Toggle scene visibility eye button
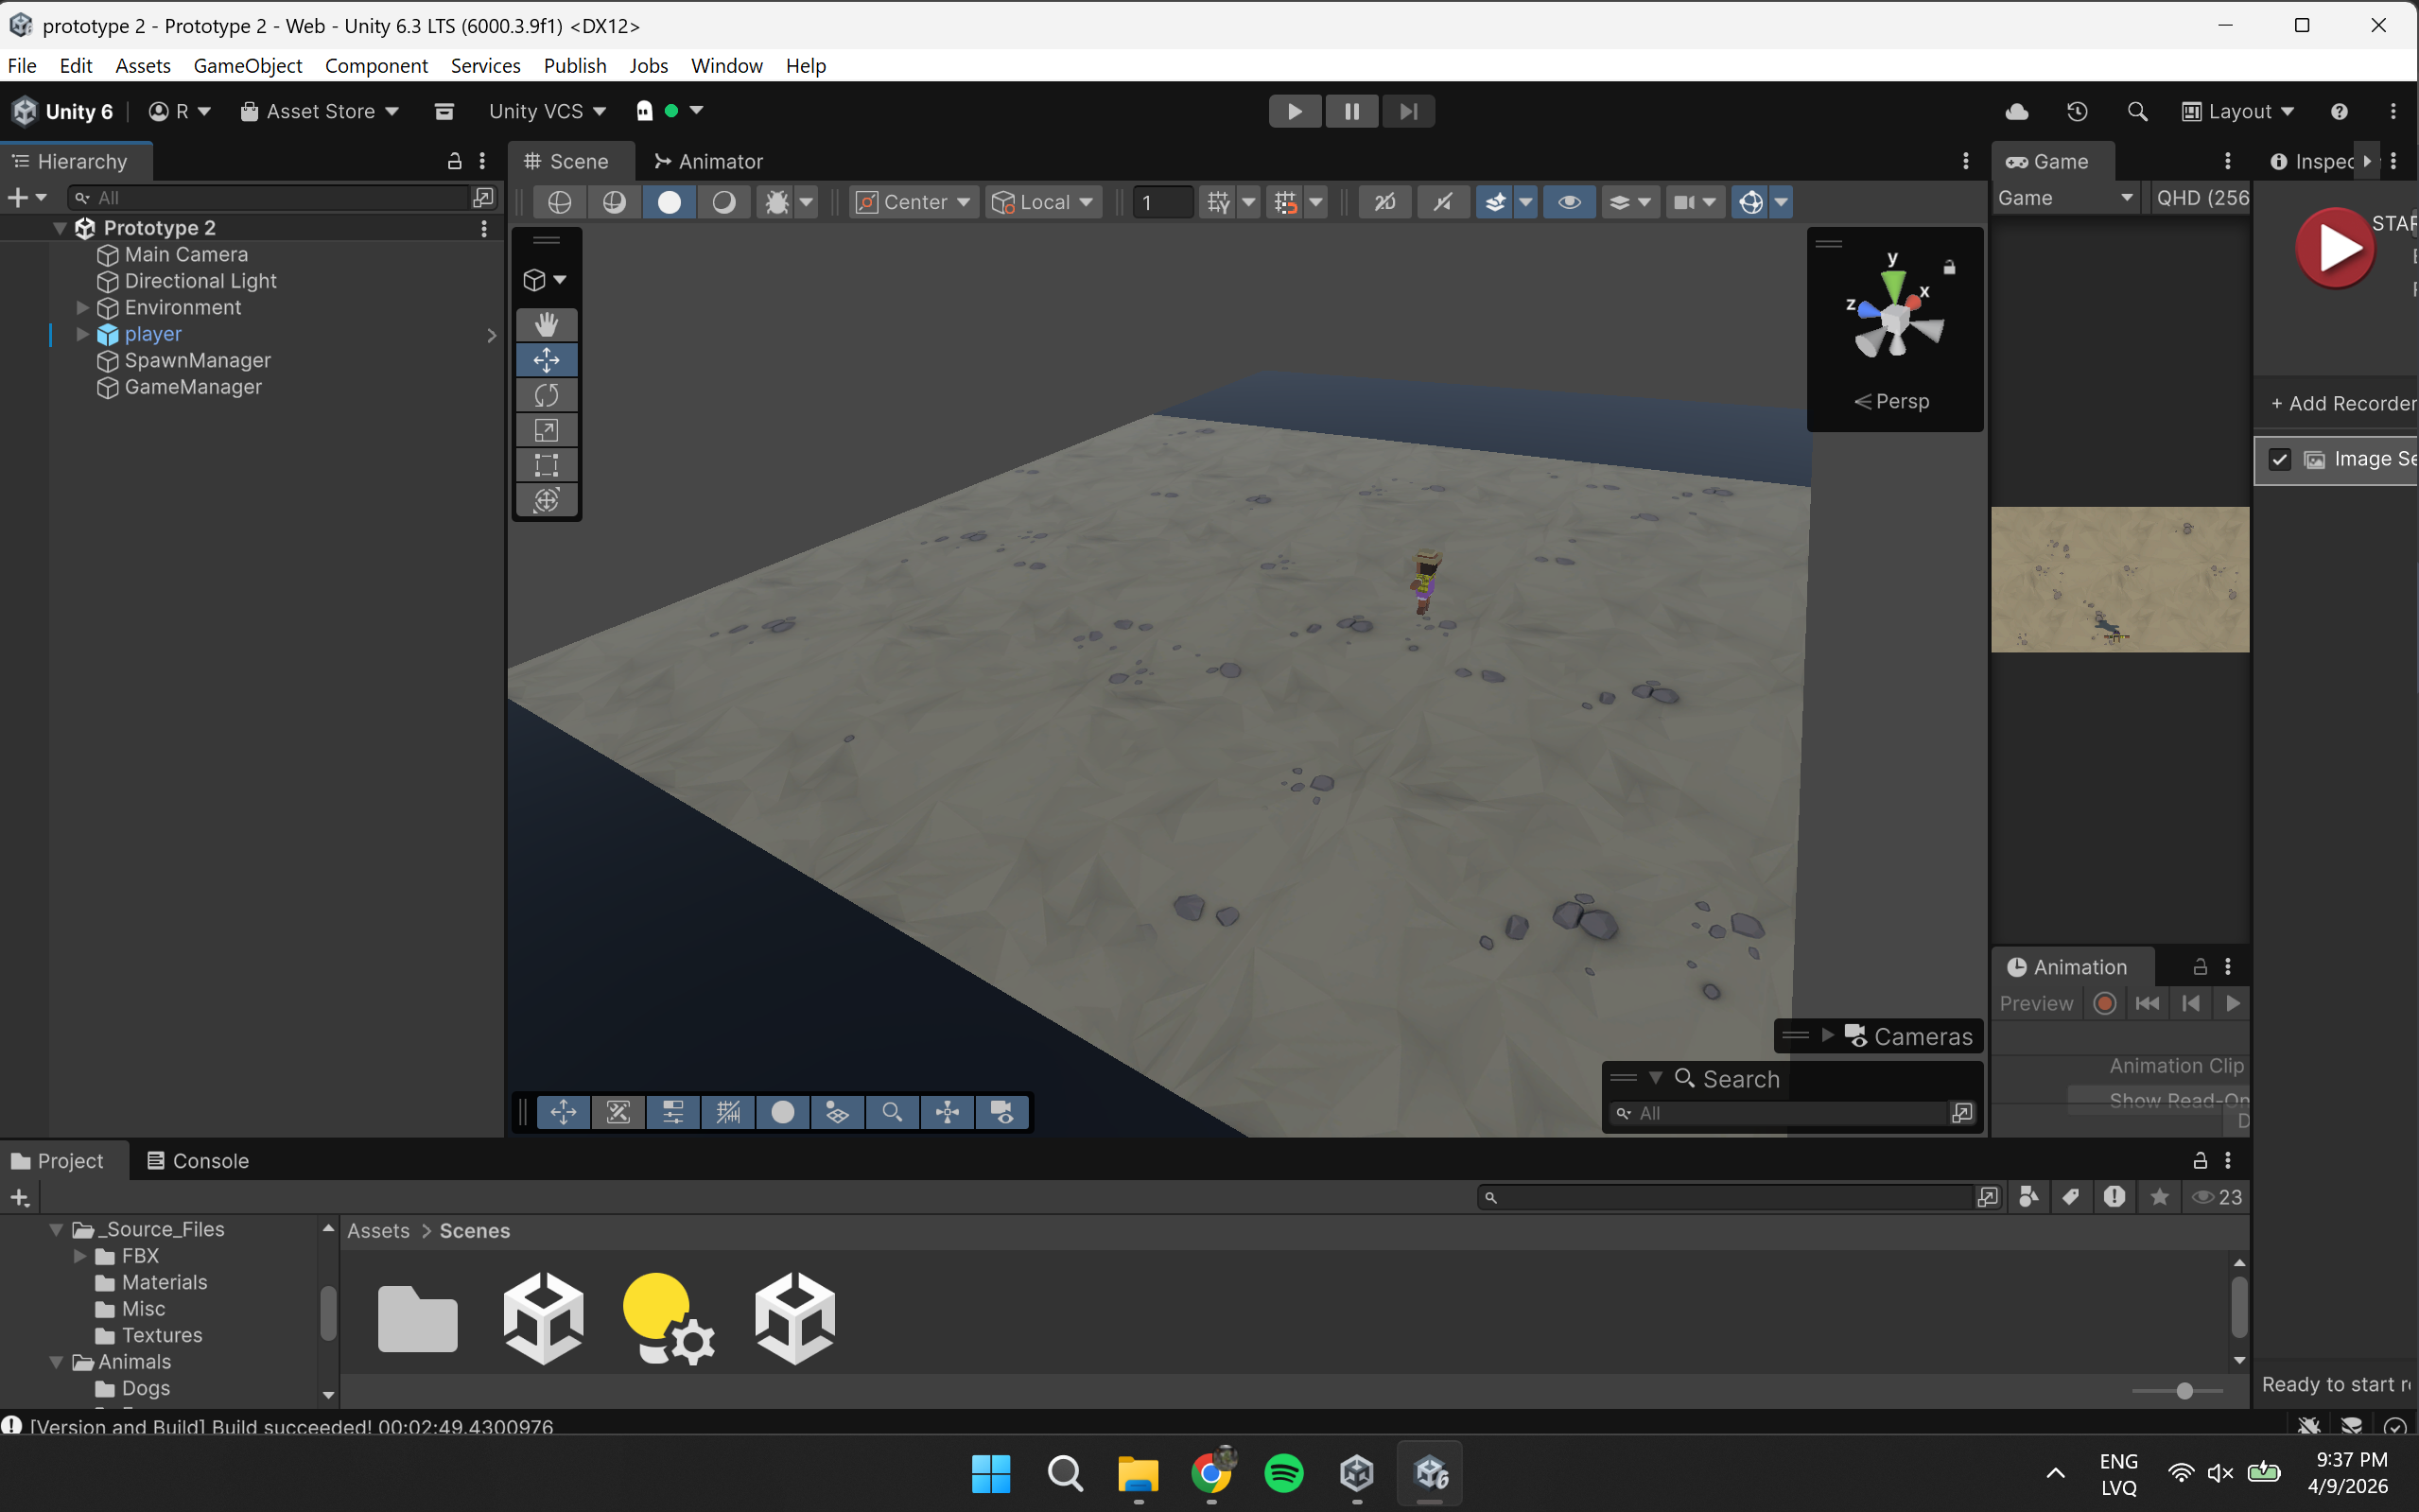The width and height of the screenshot is (2419, 1512). tap(1569, 202)
